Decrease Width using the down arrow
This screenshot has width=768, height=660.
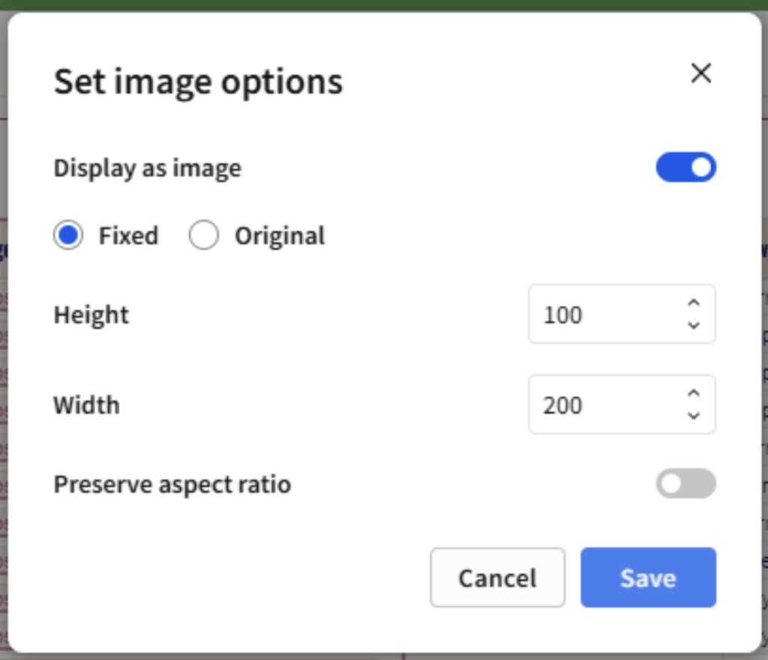click(x=694, y=416)
